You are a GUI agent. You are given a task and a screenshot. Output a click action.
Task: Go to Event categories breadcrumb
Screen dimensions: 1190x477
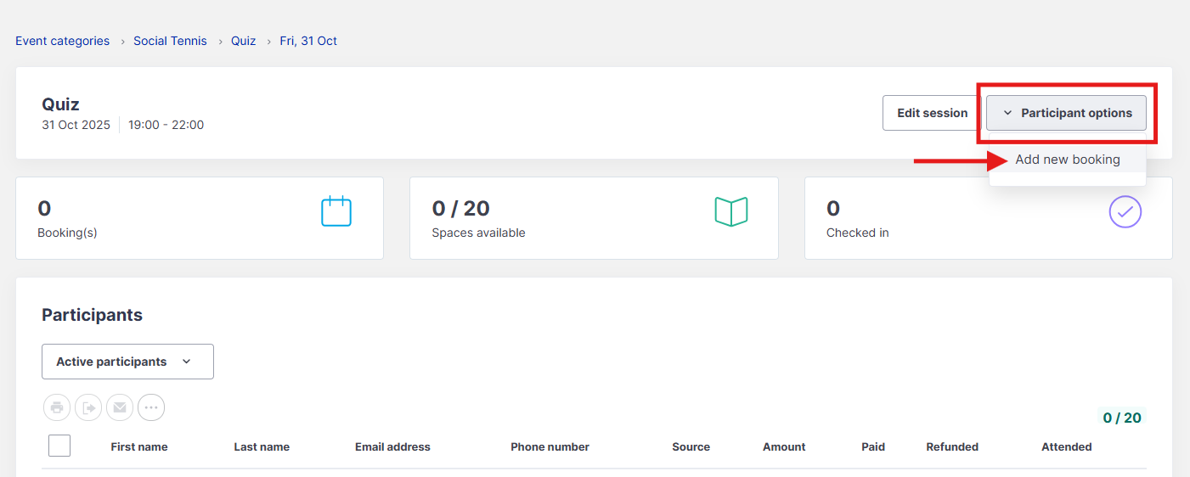pos(62,41)
